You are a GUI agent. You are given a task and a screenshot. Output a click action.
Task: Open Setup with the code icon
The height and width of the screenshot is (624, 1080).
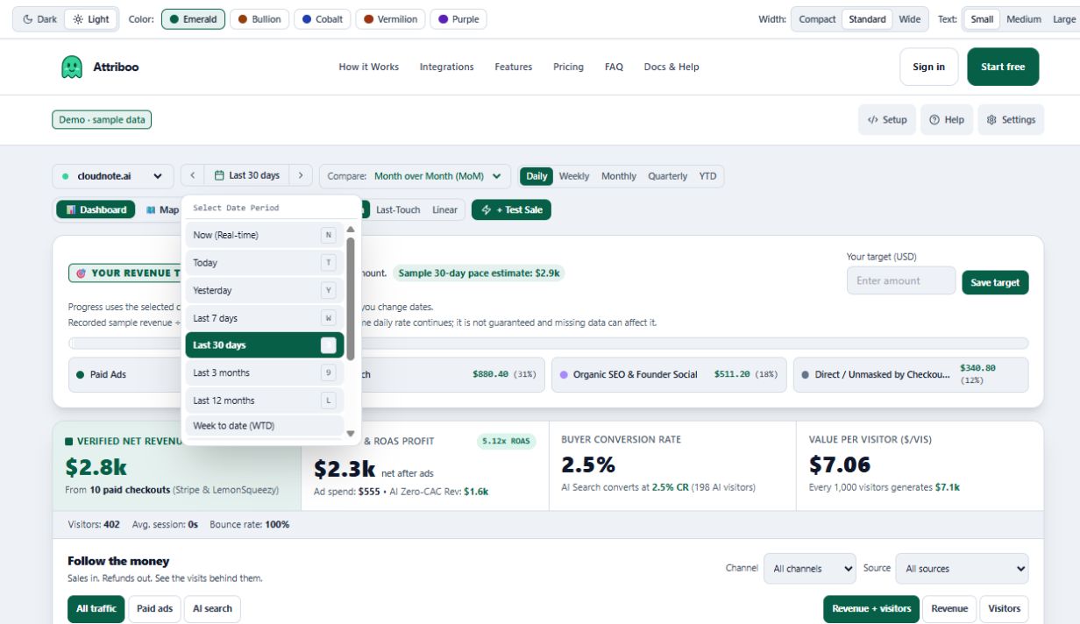coord(887,120)
